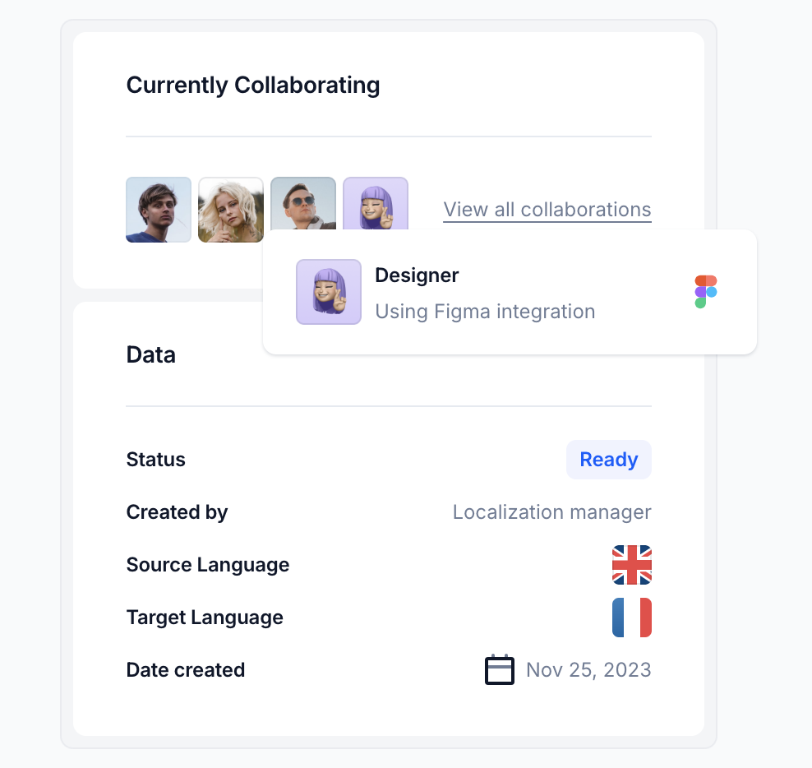
Task: Click the Designer avatar in the popup
Action: (329, 292)
